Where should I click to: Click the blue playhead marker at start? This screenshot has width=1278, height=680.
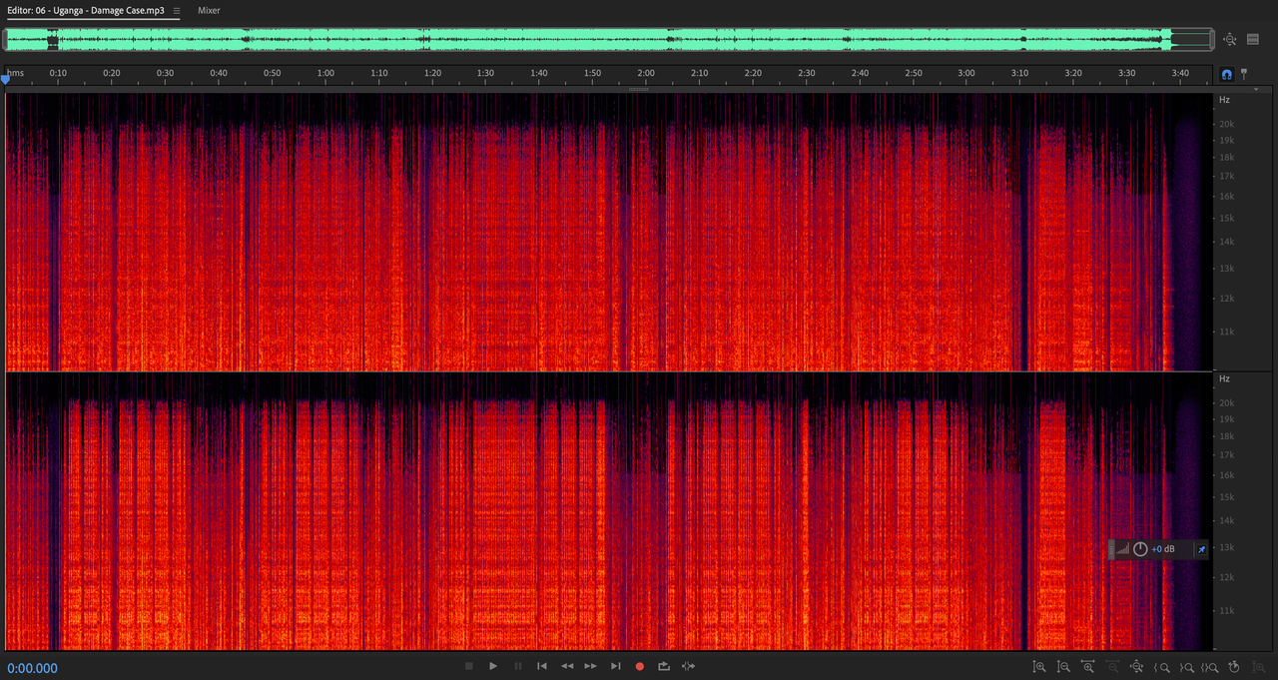[5, 78]
